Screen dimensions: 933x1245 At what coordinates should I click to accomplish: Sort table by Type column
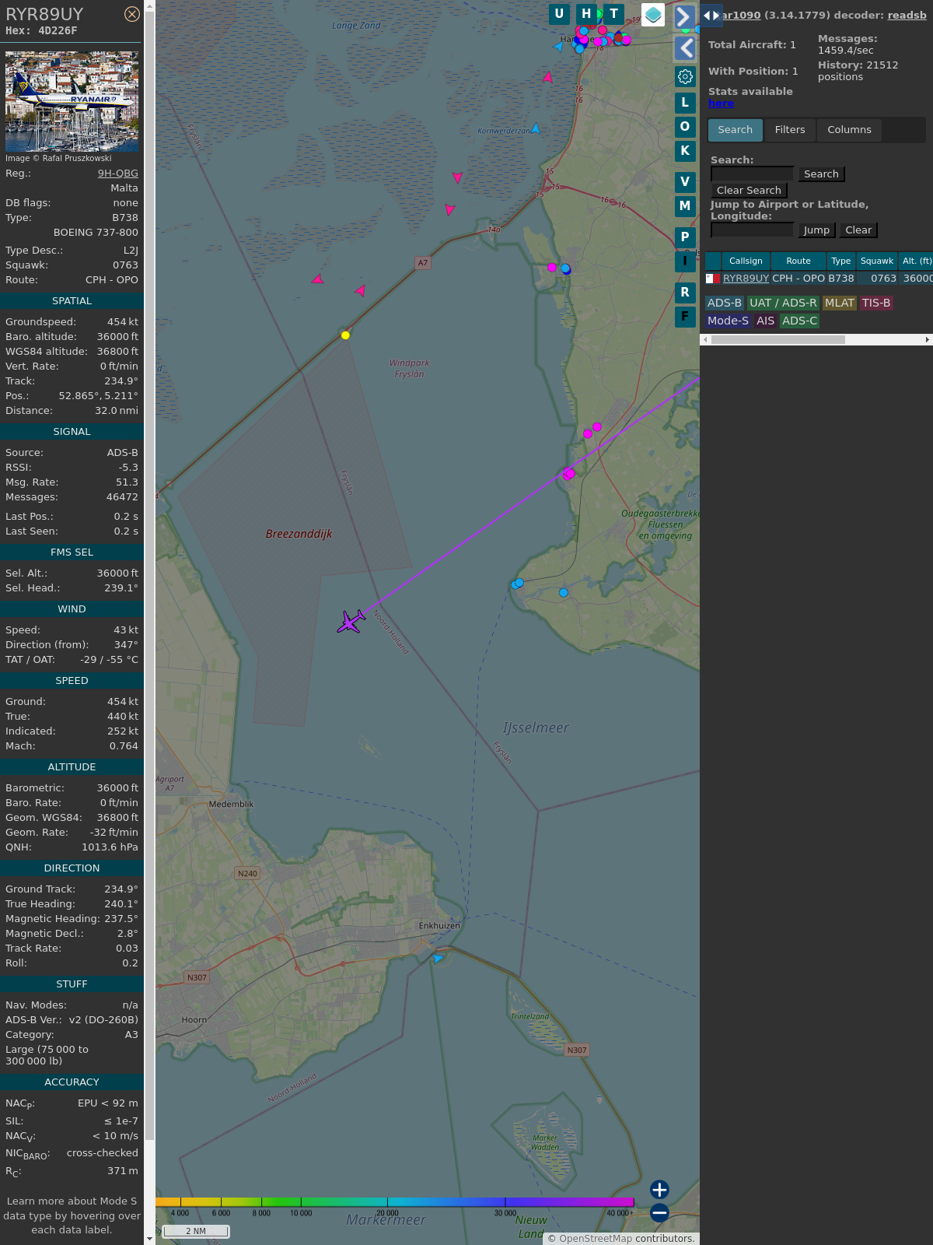(841, 261)
